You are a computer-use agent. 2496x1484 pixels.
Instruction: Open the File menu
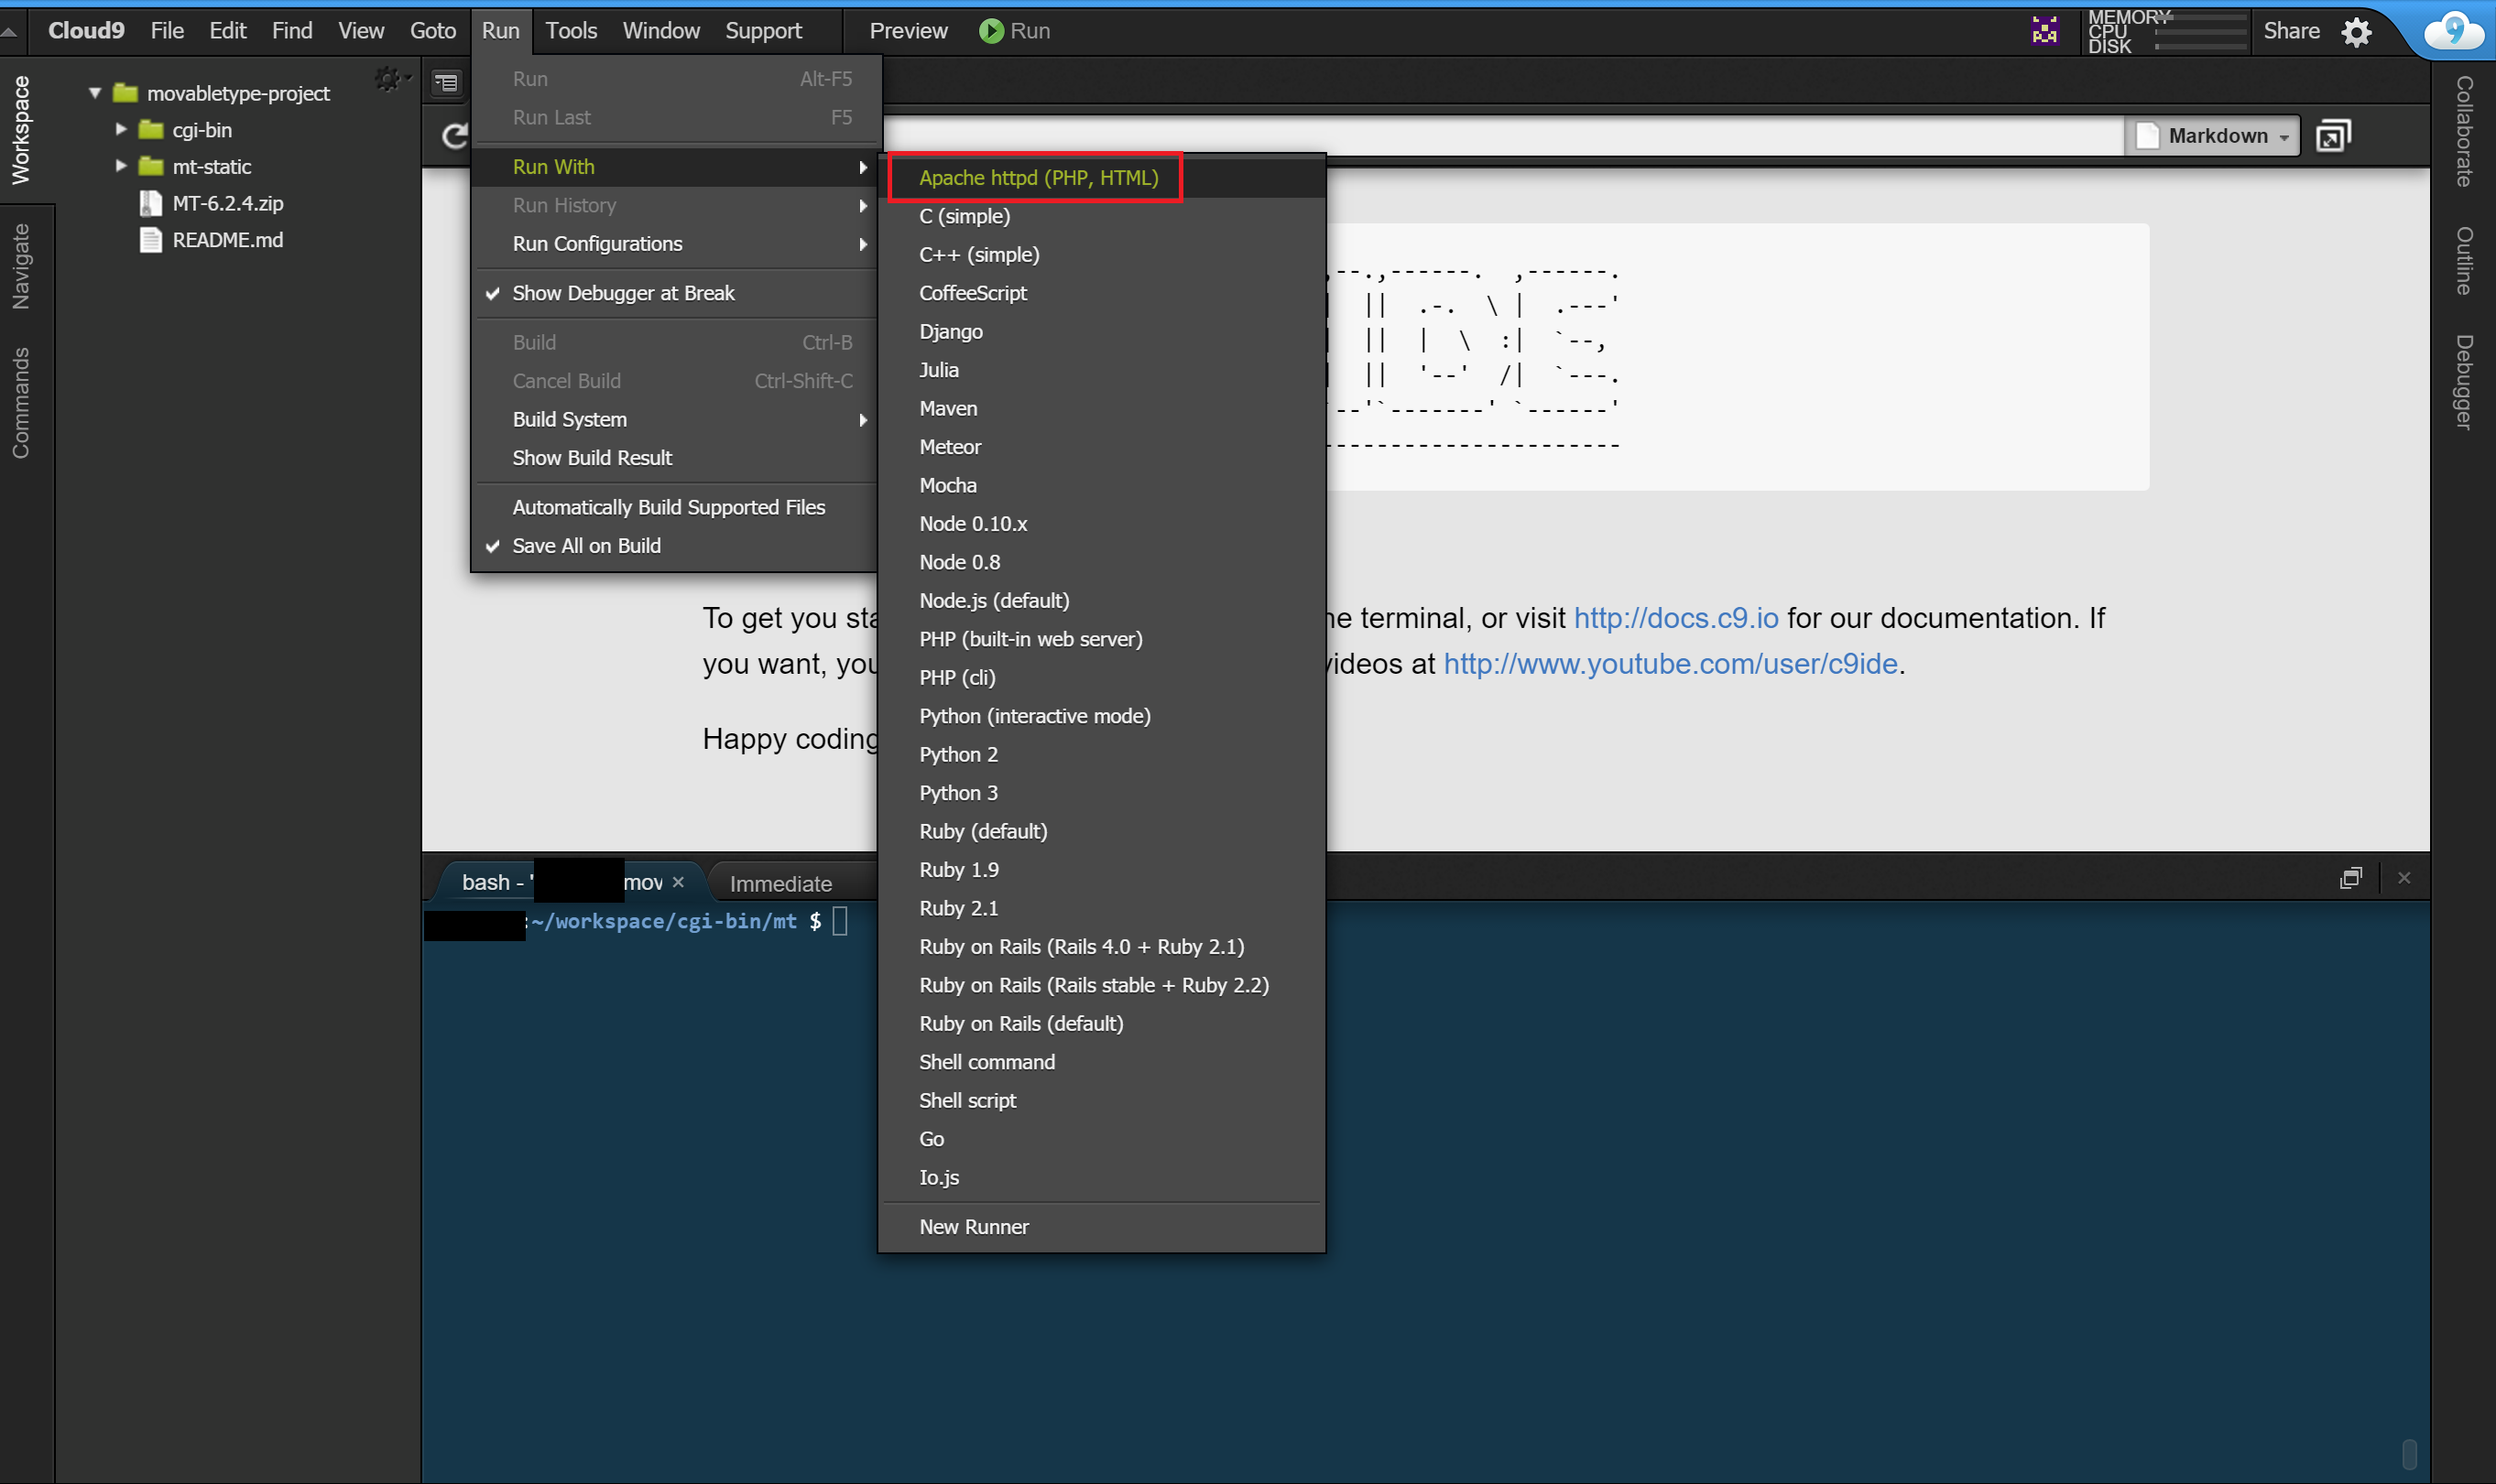tap(167, 31)
